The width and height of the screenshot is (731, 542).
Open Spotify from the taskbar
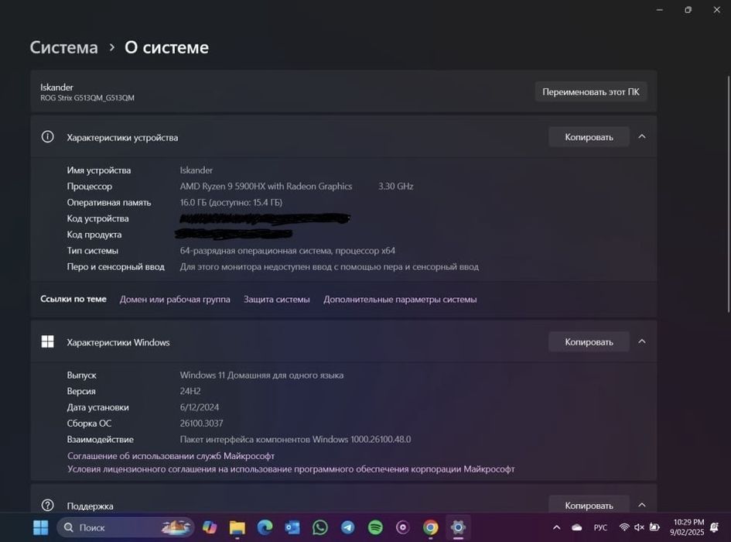(x=375, y=527)
